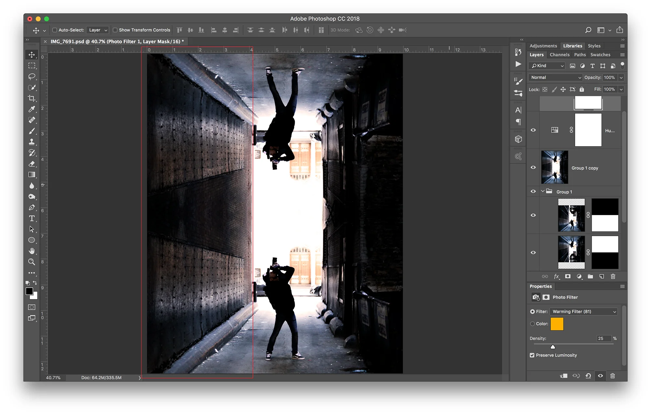Switch to the Channels tab
Viewport: 651px width, 415px height.
pos(560,55)
